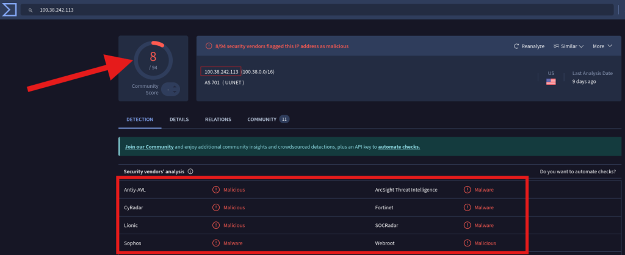
Task: Click the VirusTotal sigma logo
Action: pyautogui.click(x=9, y=9)
